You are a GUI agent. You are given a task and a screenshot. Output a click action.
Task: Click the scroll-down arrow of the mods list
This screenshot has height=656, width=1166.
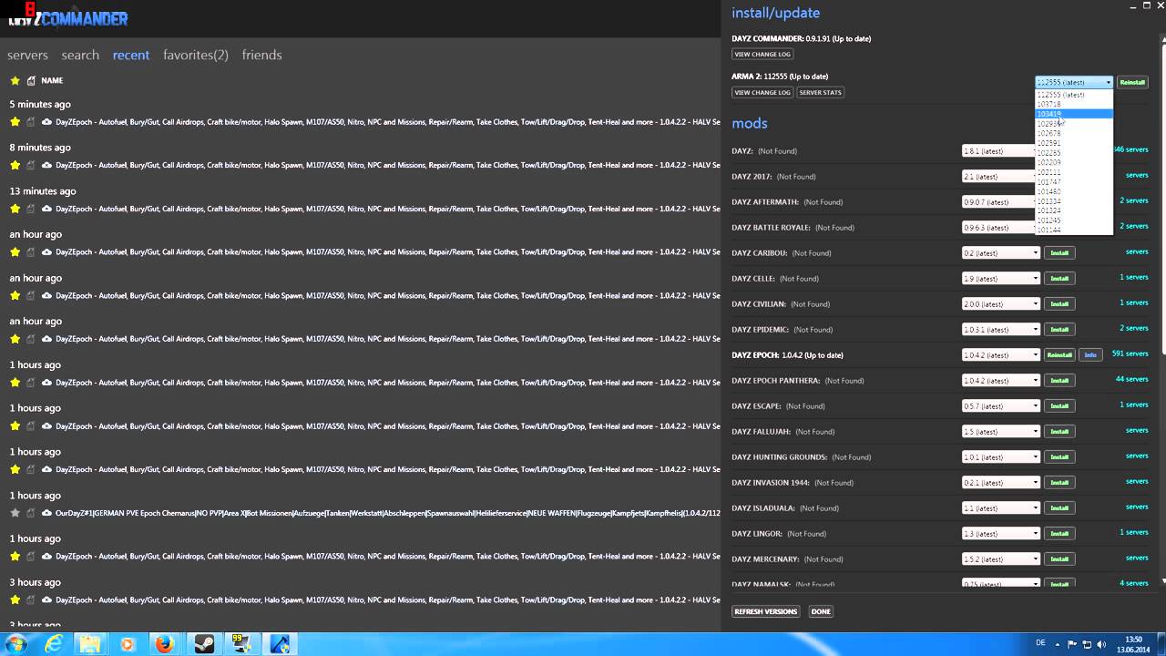pyautogui.click(x=1162, y=580)
